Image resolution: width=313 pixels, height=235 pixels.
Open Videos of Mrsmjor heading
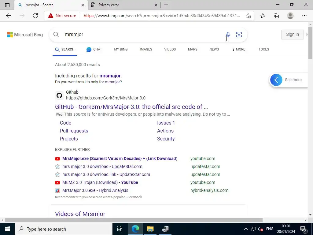pos(80,214)
